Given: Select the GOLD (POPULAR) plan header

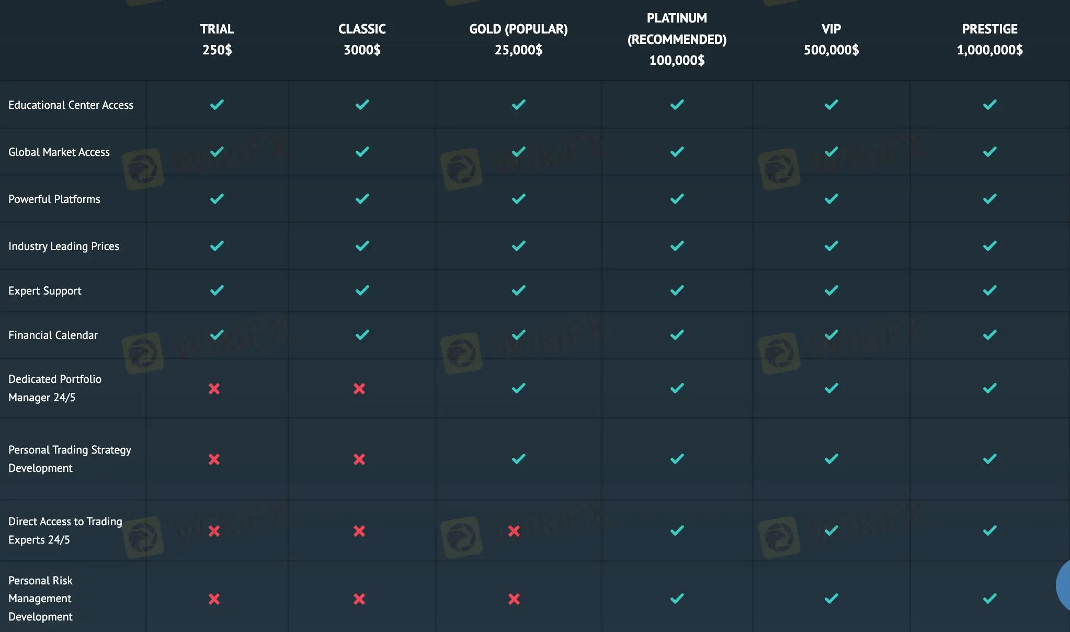Looking at the screenshot, I should [518, 39].
